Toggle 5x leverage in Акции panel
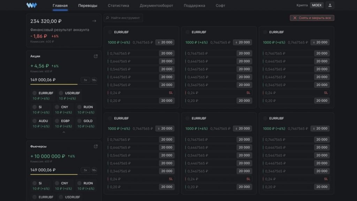Screen dimensions: 357x201 pyautogui.click(x=85, y=80)
